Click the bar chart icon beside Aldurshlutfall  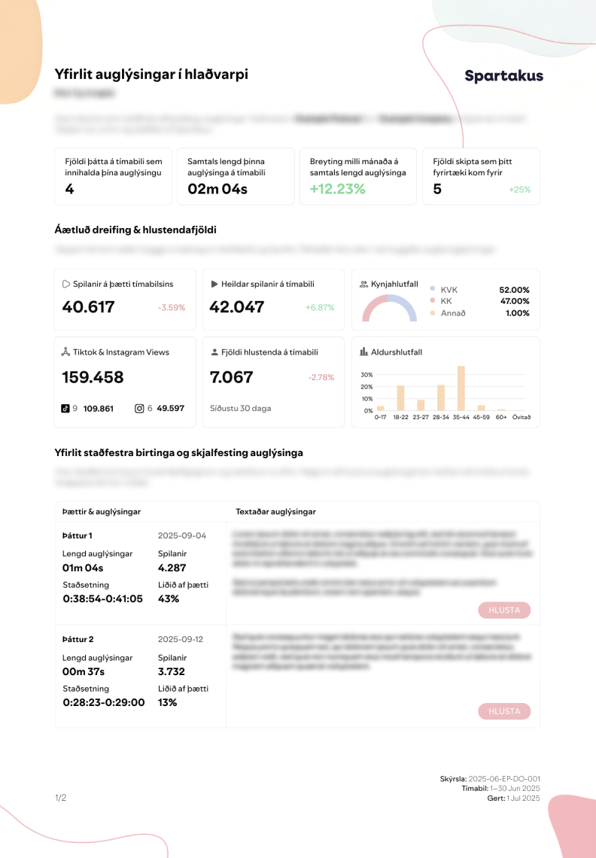[364, 352]
